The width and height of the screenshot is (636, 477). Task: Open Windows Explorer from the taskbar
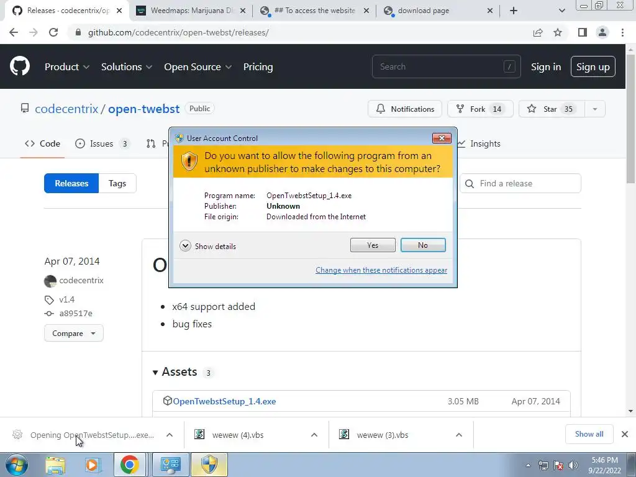point(55,465)
